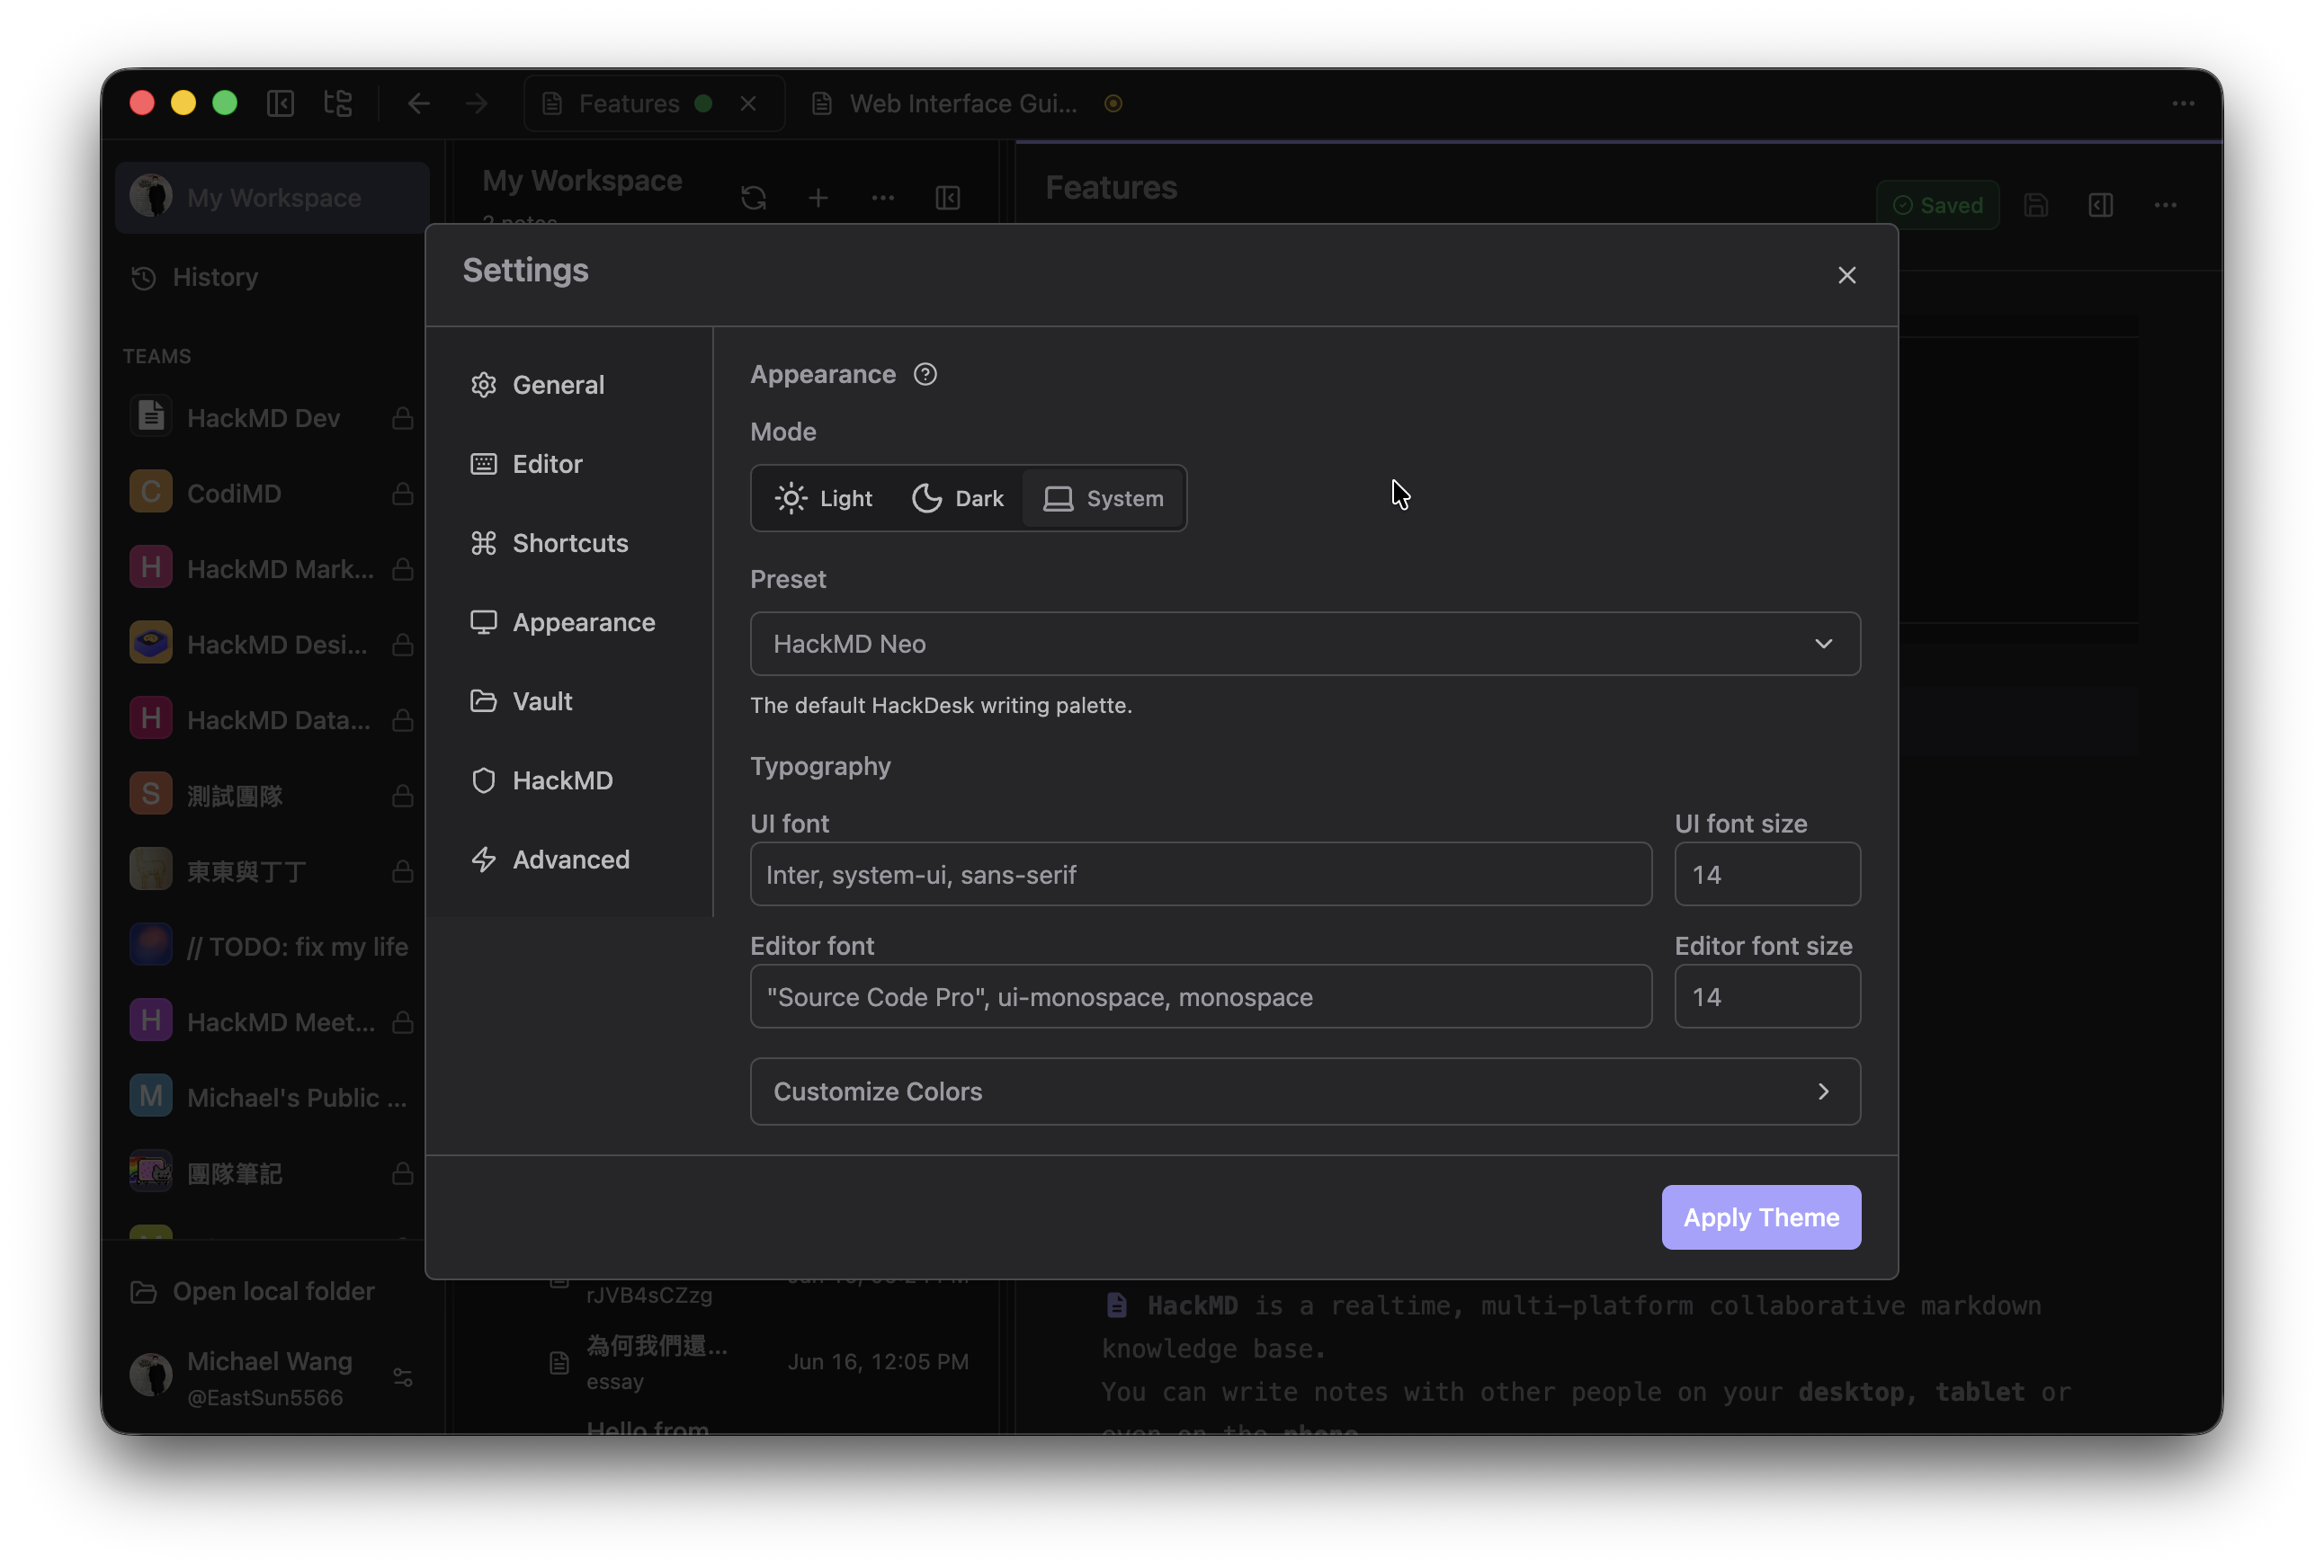Close the Features tab
Image resolution: width=2324 pixels, height=1568 pixels.
point(748,102)
